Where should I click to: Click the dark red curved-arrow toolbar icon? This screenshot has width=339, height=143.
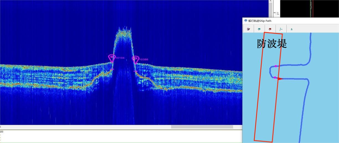[270, 29]
